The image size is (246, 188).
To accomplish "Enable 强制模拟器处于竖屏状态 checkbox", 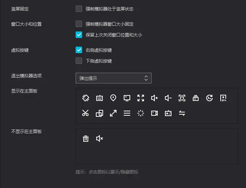I will pos(79,9).
